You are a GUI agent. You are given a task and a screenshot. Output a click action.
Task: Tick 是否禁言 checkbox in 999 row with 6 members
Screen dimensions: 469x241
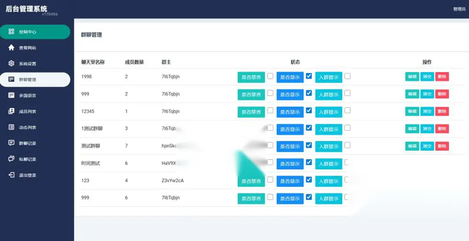point(270,197)
